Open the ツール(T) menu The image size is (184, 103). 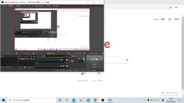point(48,6)
